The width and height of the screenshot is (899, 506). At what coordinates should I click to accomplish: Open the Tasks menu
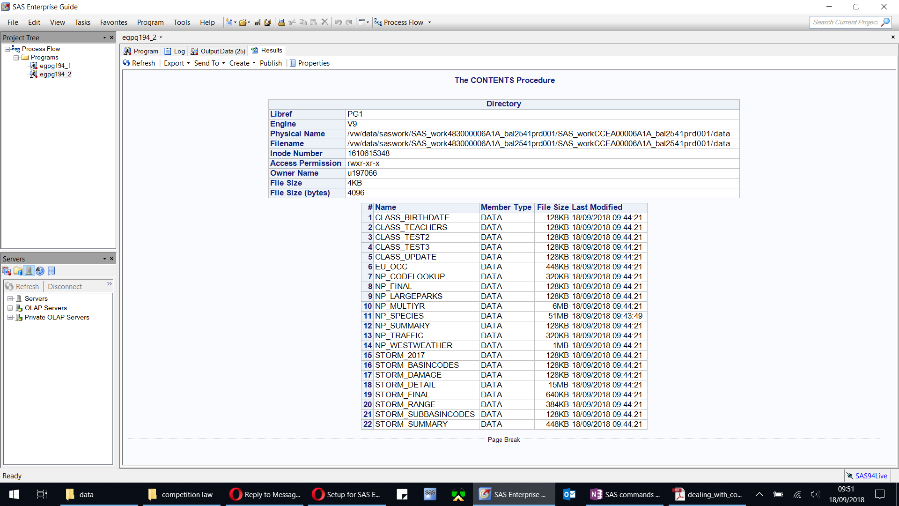tap(82, 22)
